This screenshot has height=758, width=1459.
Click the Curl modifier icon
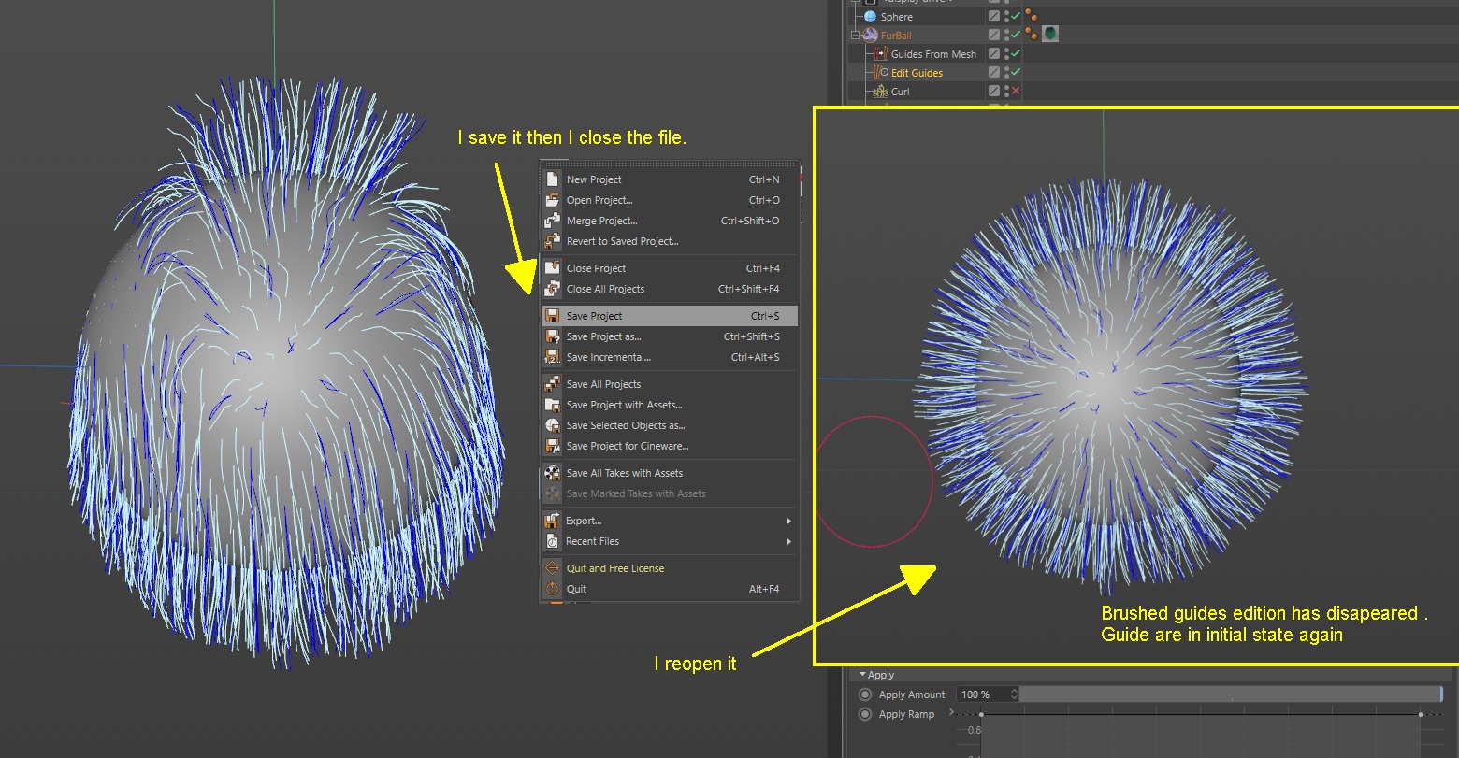[x=880, y=92]
